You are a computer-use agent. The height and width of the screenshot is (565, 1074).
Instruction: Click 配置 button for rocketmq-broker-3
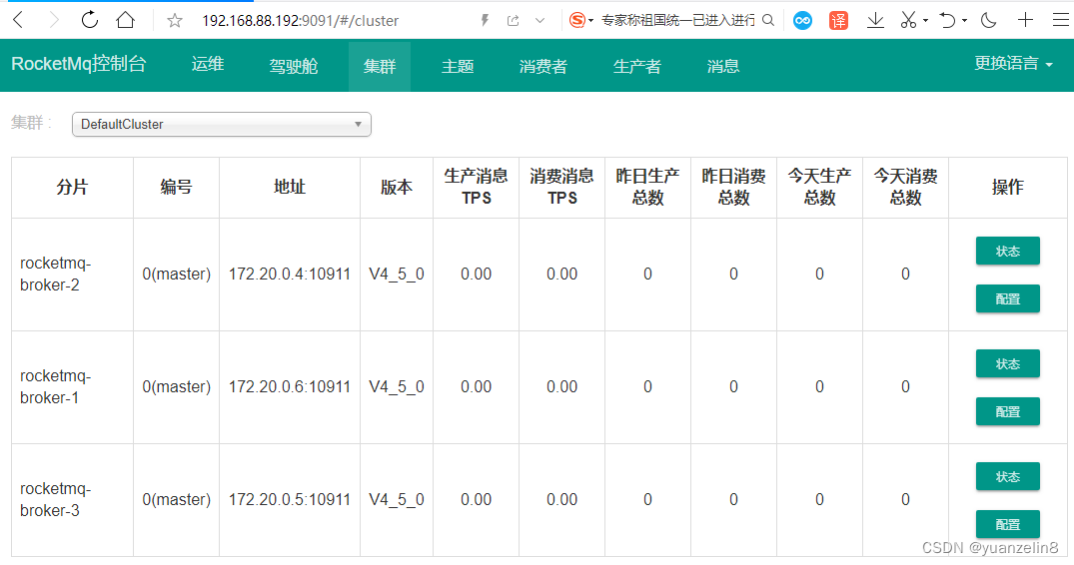[x=1007, y=524]
